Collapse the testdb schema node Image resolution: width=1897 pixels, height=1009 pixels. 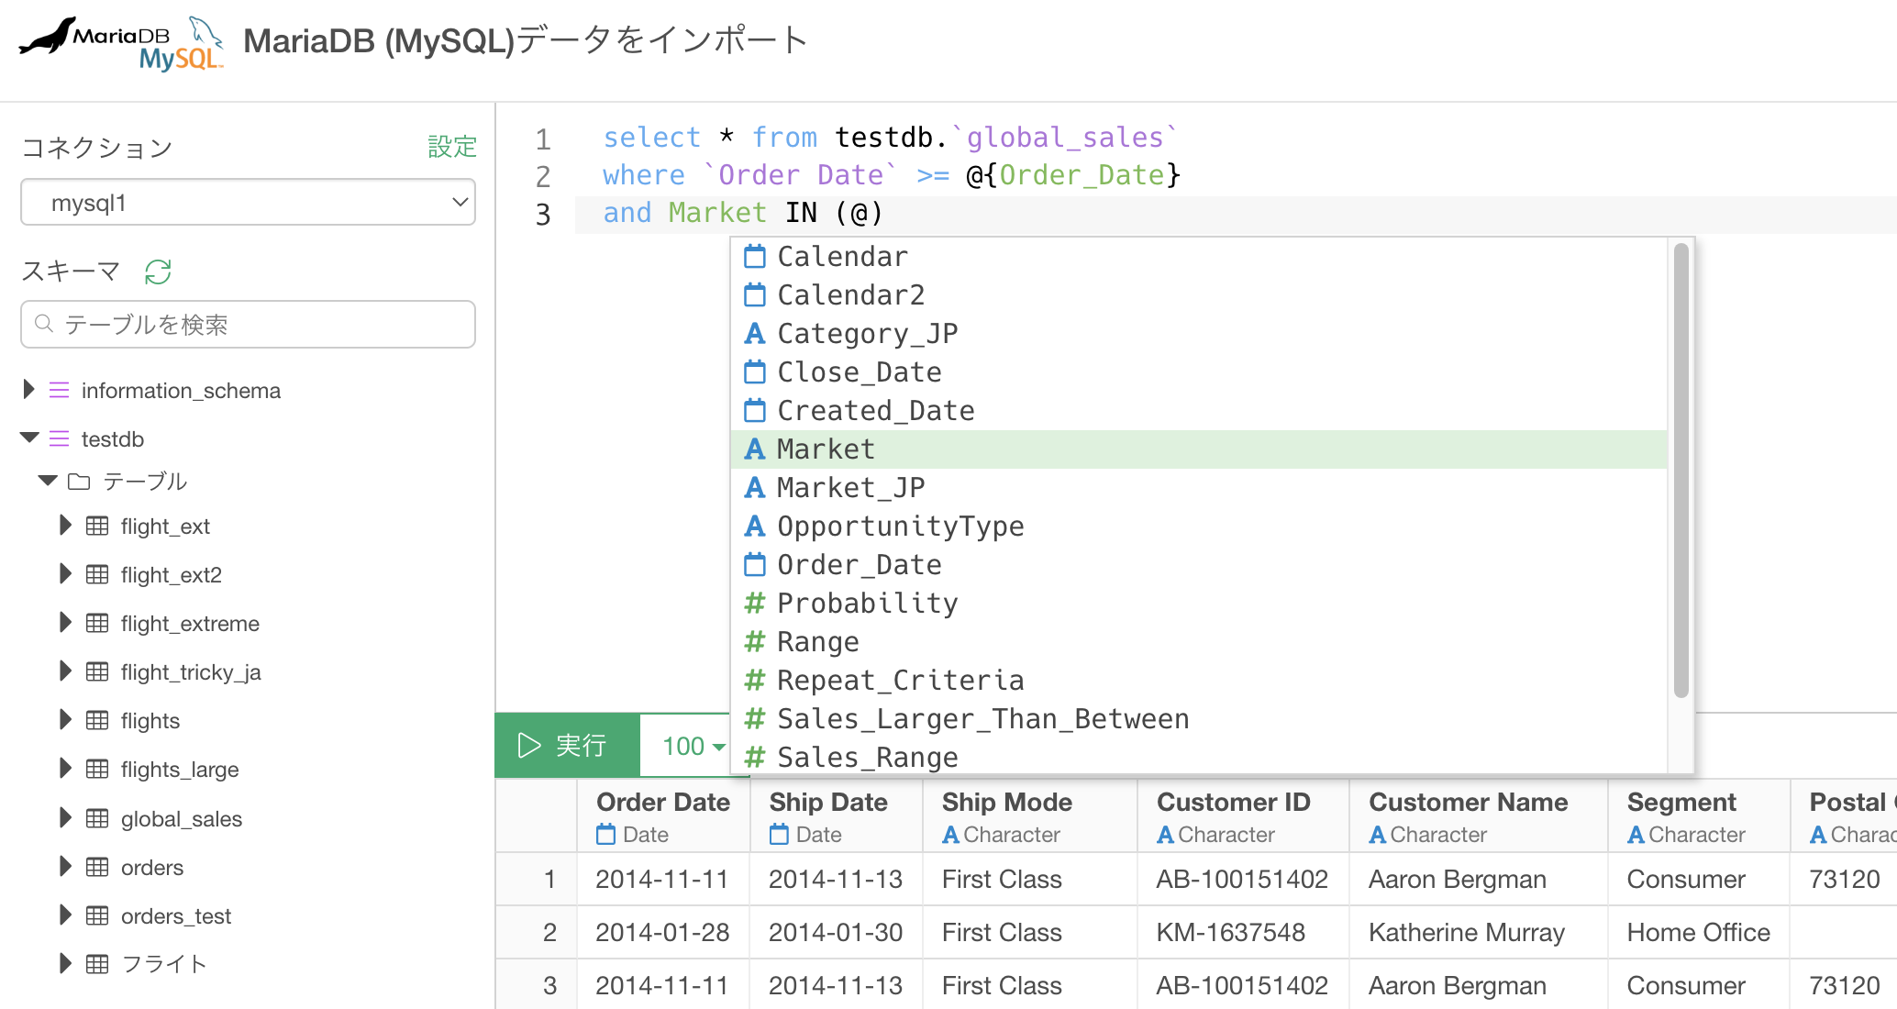[29, 438]
